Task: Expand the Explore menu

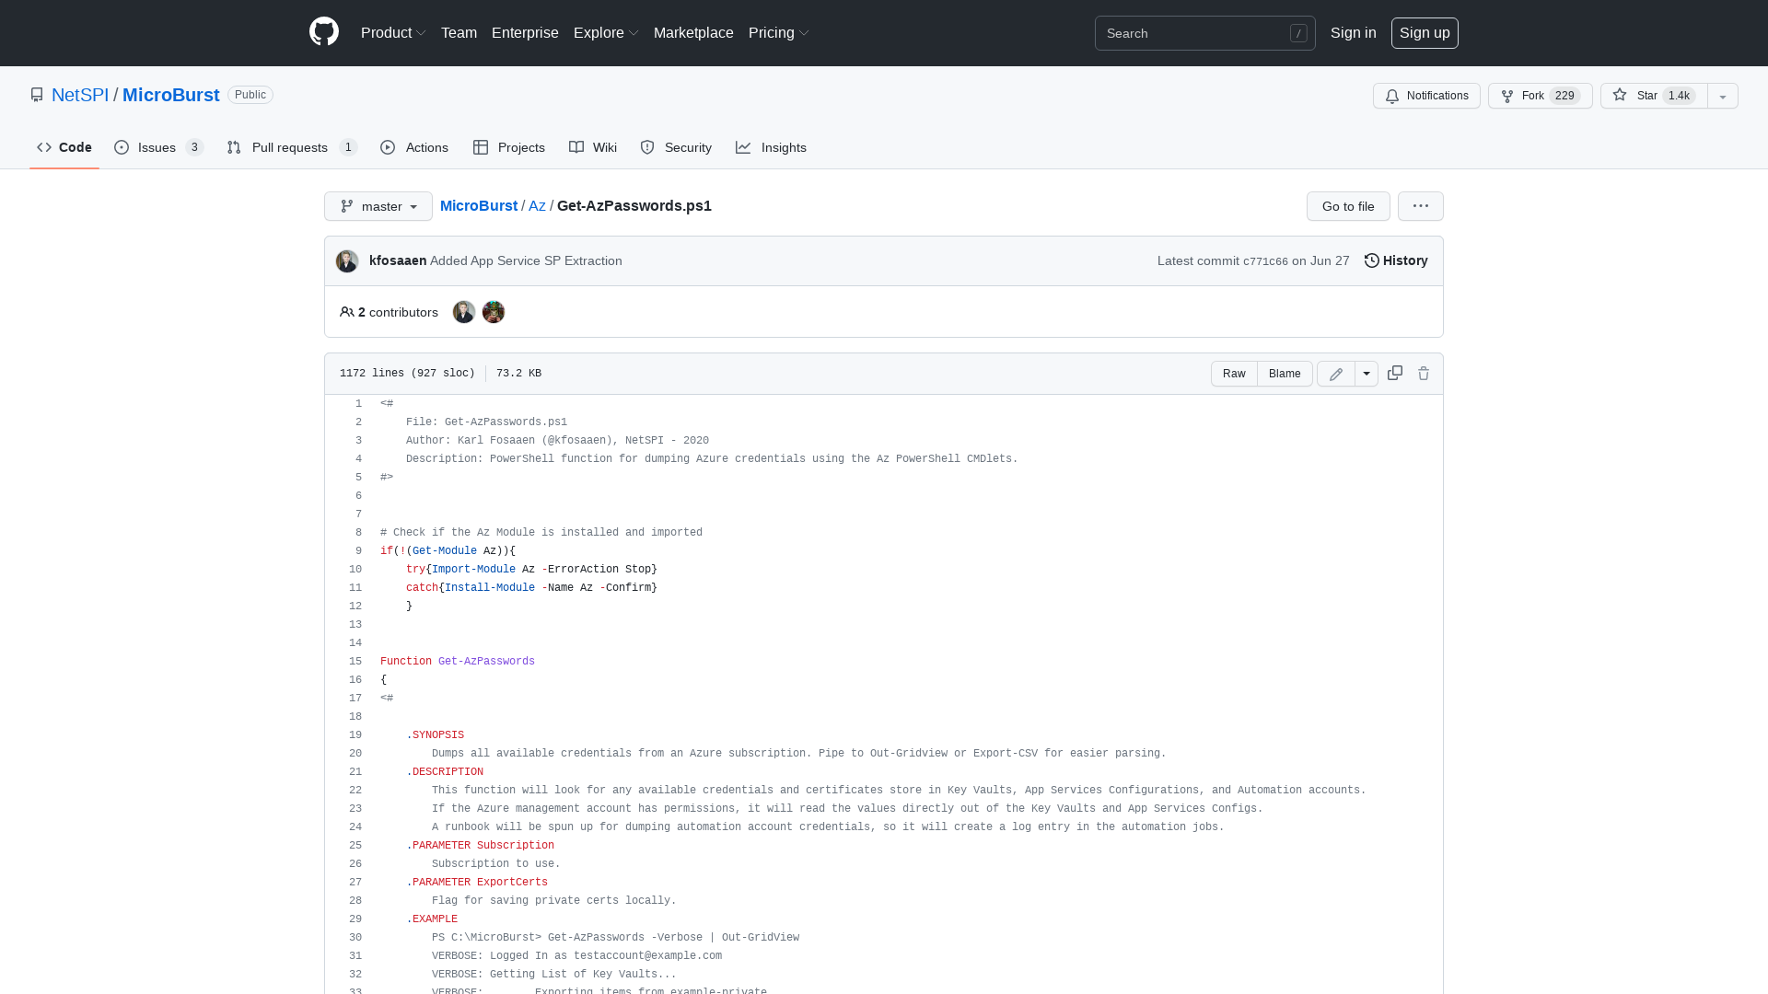Action: pyautogui.click(x=606, y=33)
